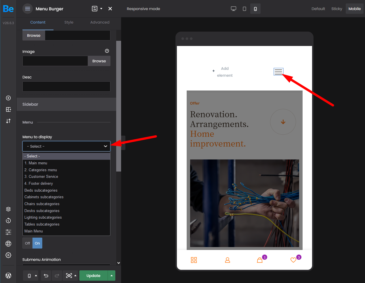Screen dimensions: 365x283
Task: Open the Advanced tab
Action: (x=100, y=22)
